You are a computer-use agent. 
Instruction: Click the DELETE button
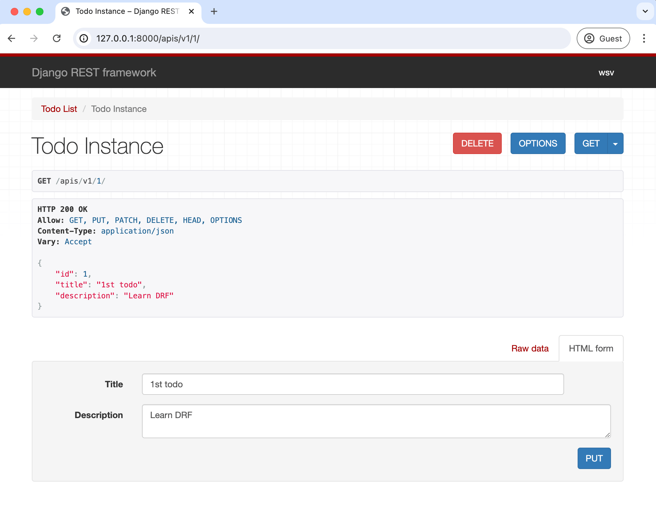point(477,143)
